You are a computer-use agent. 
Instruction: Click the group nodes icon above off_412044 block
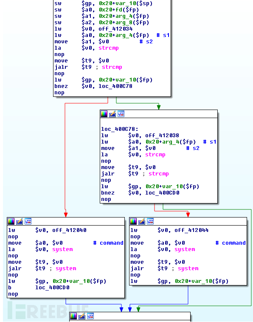coord(150,221)
